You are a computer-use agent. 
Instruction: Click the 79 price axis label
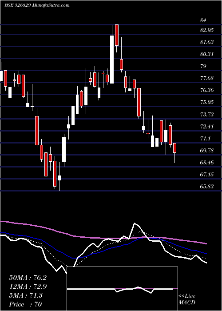[x=203, y=66]
